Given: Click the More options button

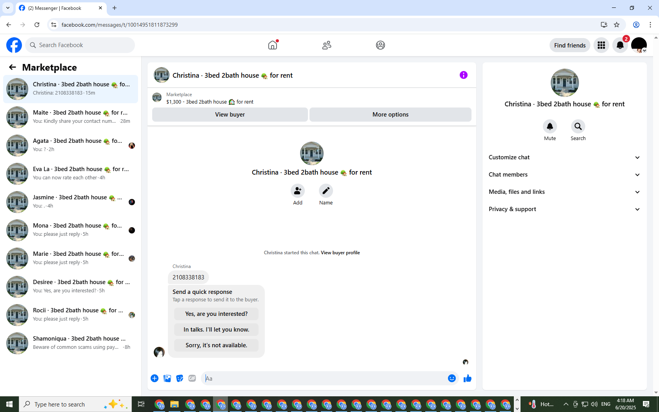Looking at the screenshot, I should click(x=390, y=115).
